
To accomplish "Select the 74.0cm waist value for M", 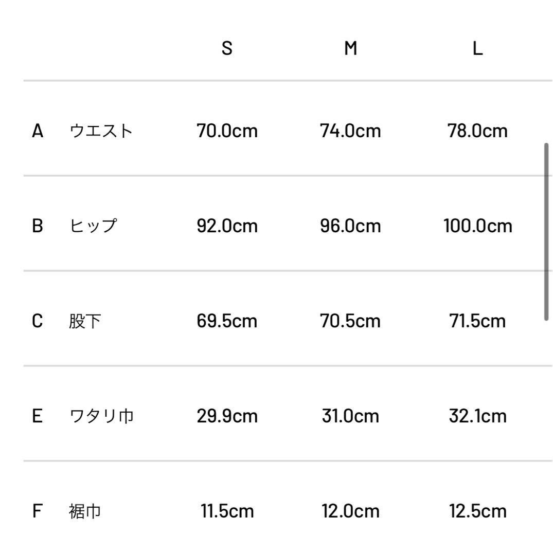I will pos(350,131).
